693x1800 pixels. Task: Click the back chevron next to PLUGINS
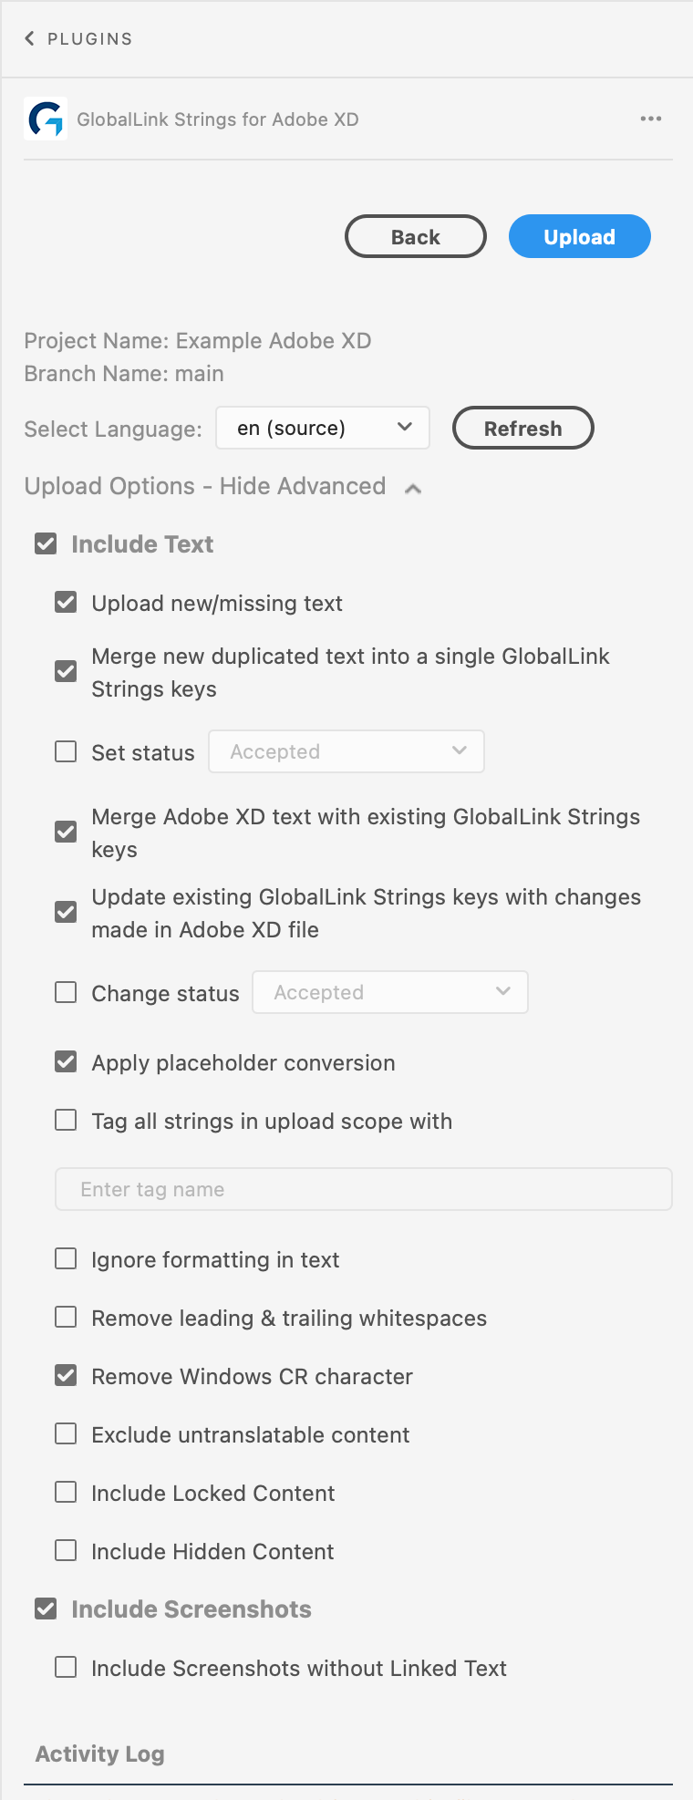[29, 38]
